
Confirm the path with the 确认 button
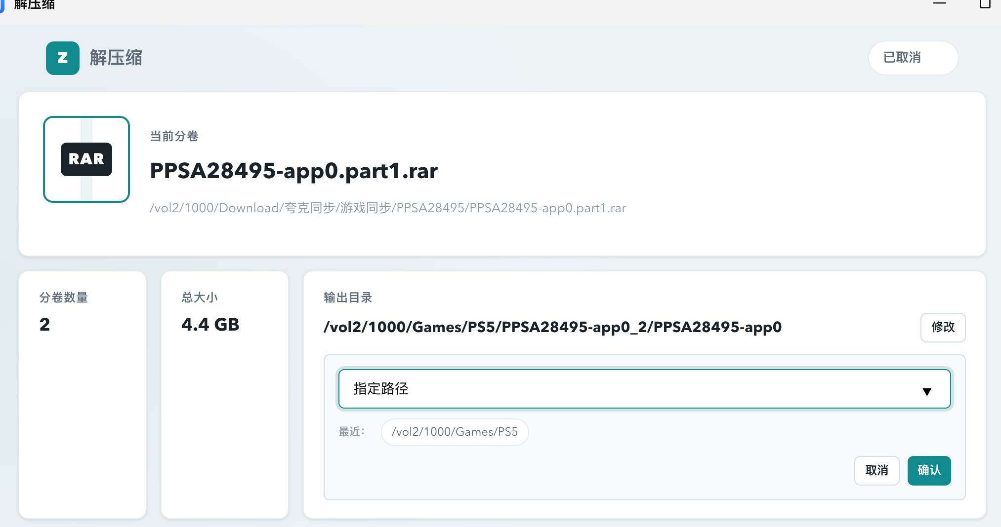[929, 470]
